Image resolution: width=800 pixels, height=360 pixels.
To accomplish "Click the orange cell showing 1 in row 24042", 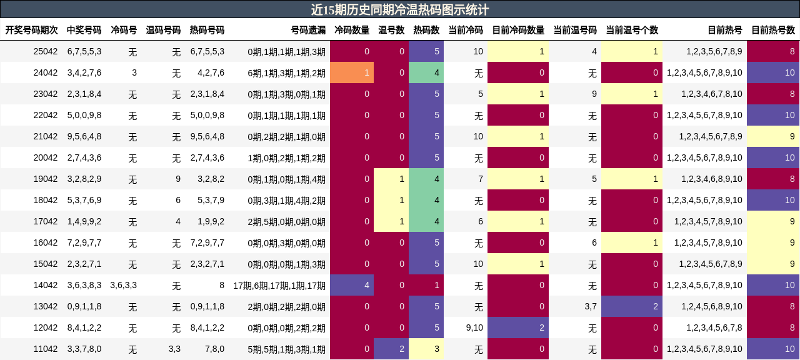I will [351, 72].
